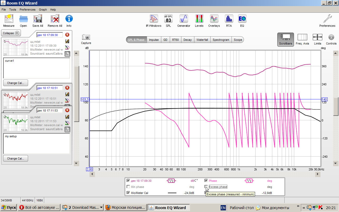
Task: Enable the Excess phase checkbox
Action: pos(206,187)
